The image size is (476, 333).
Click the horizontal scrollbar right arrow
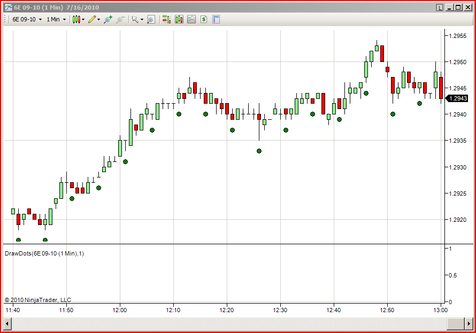pyautogui.click(x=470, y=323)
